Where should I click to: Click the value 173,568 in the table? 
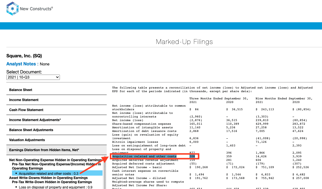pyautogui.click(x=238, y=178)
